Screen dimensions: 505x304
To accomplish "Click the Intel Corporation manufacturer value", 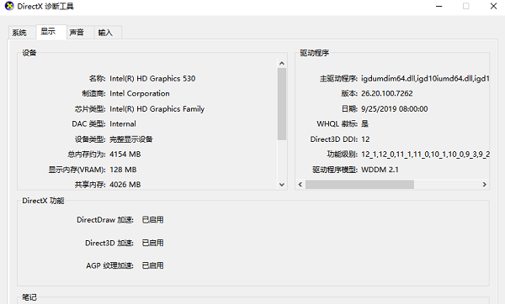I will coord(140,93).
